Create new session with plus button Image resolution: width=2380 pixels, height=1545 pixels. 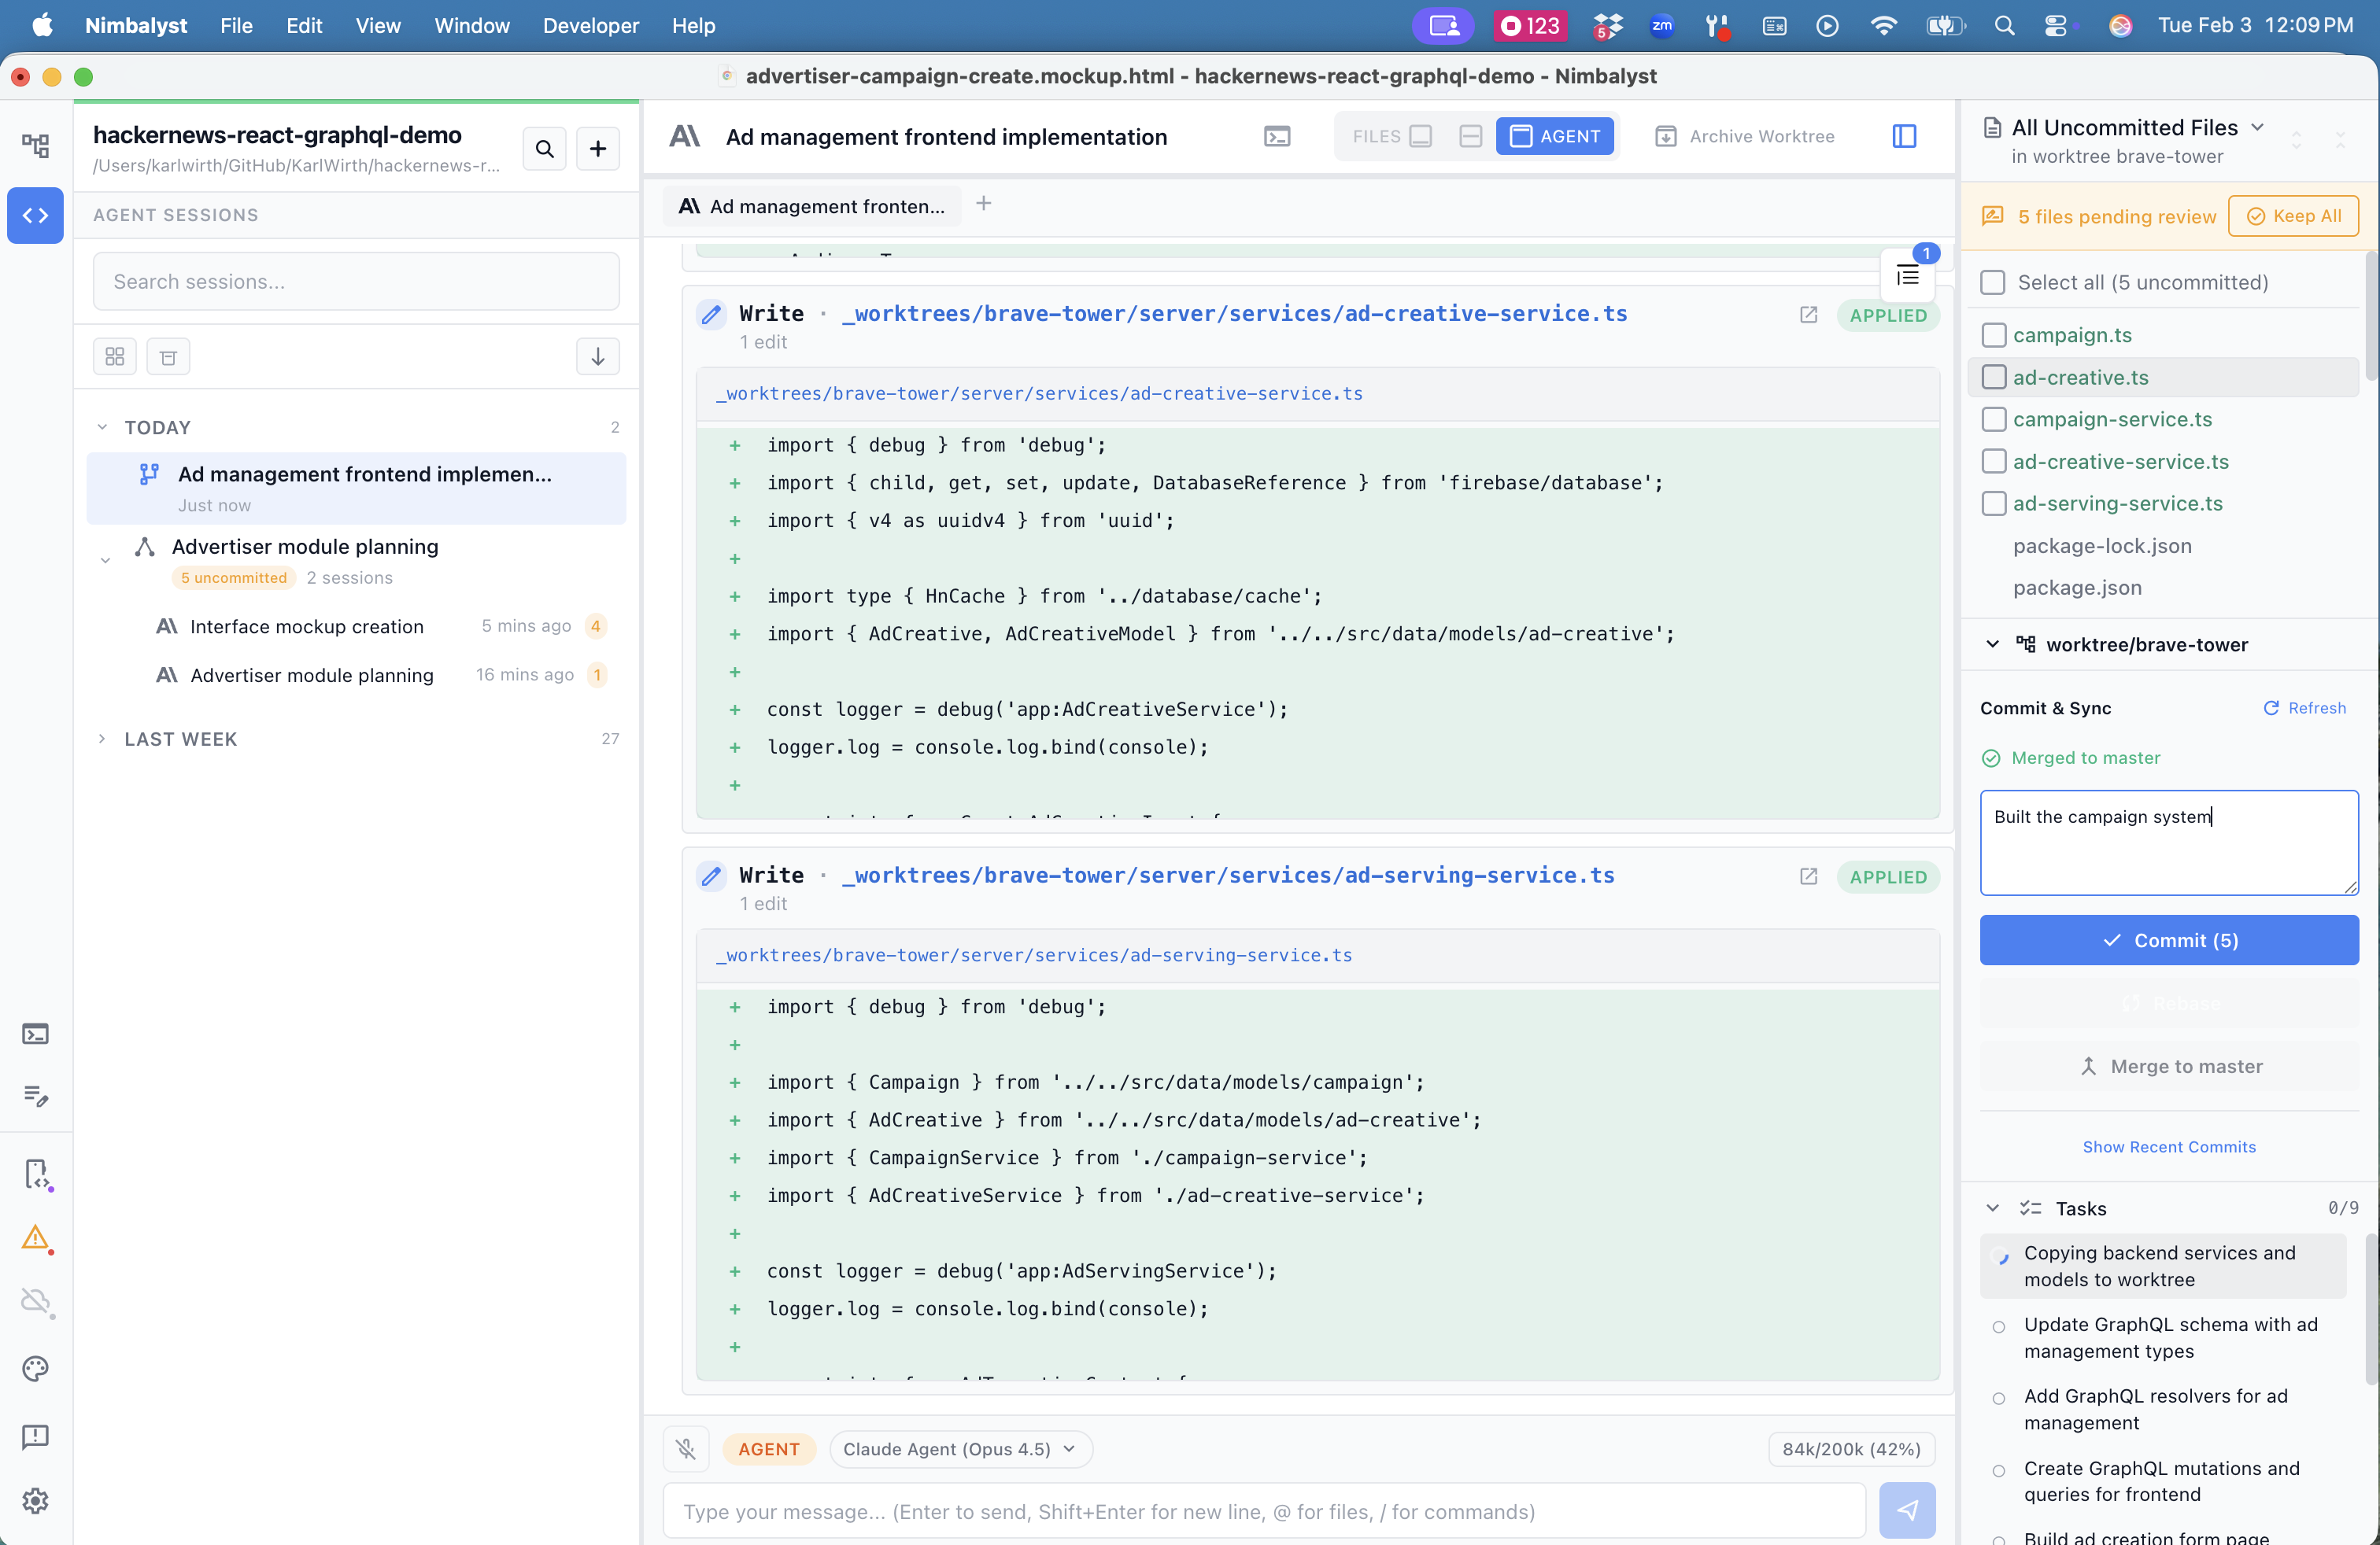click(598, 149)
